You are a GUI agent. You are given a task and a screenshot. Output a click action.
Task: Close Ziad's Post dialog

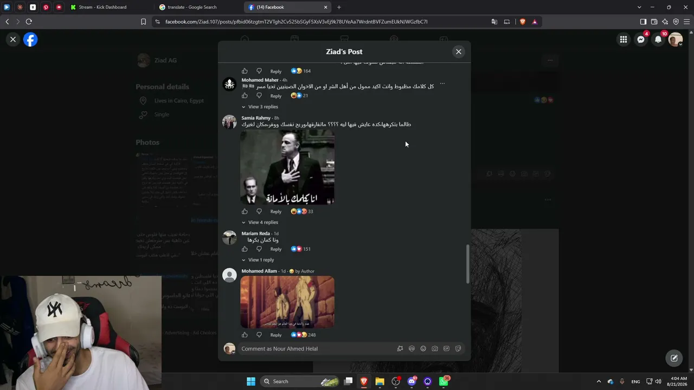[x=459, y=51]
